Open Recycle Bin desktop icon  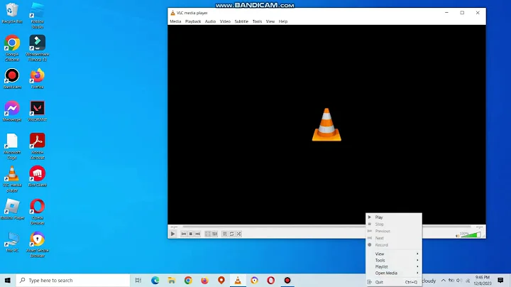pyautogui.click(x=12, y=13)
